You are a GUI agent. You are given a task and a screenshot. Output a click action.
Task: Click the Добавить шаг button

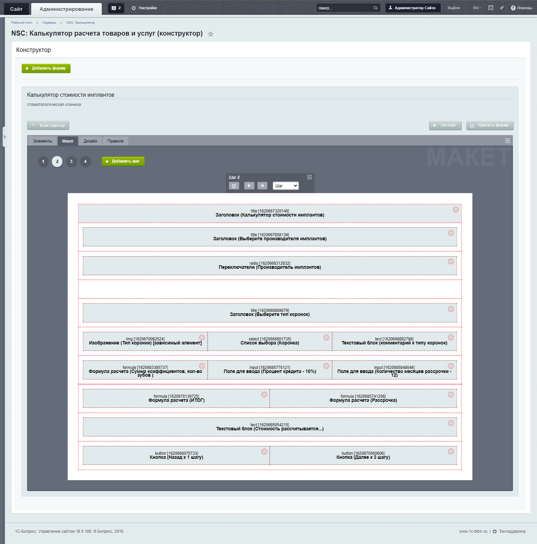tap(123, 162)
